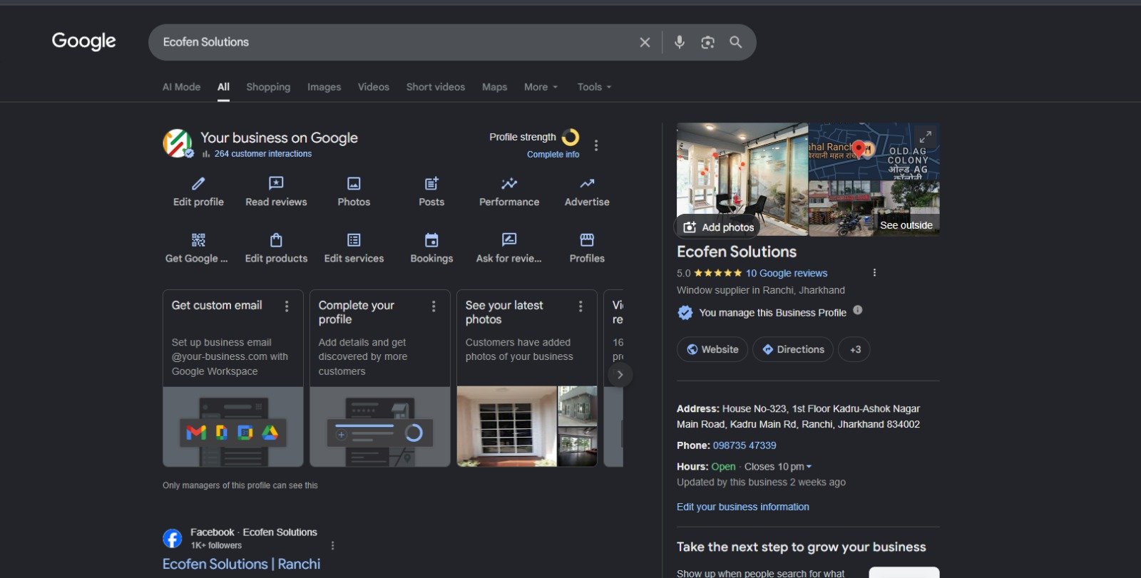1141x578 pixels.
Task: Click Google Workspace apps card image
Action: [x=233, y=427]
